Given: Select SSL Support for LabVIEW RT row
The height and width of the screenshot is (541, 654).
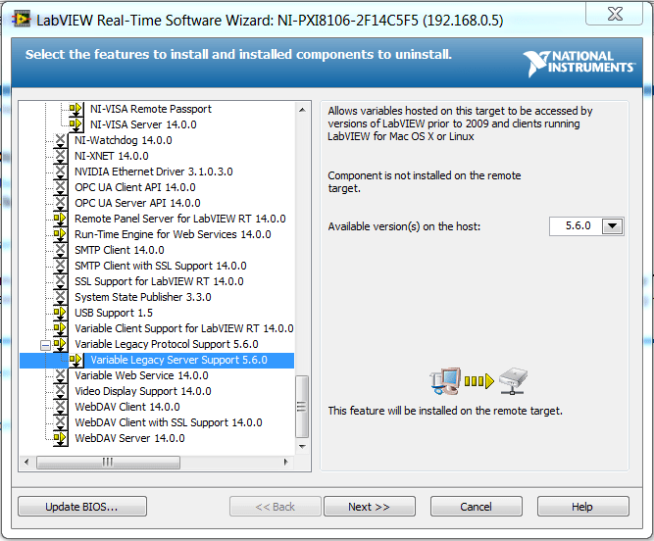Looking at the screenshot, I should coord(159,281).
